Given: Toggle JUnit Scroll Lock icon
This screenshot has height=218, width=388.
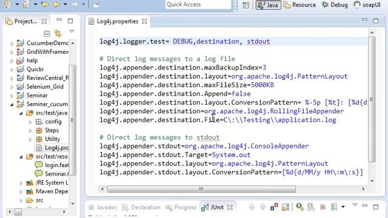Looking at the screenshot, I should click(286, 207).
